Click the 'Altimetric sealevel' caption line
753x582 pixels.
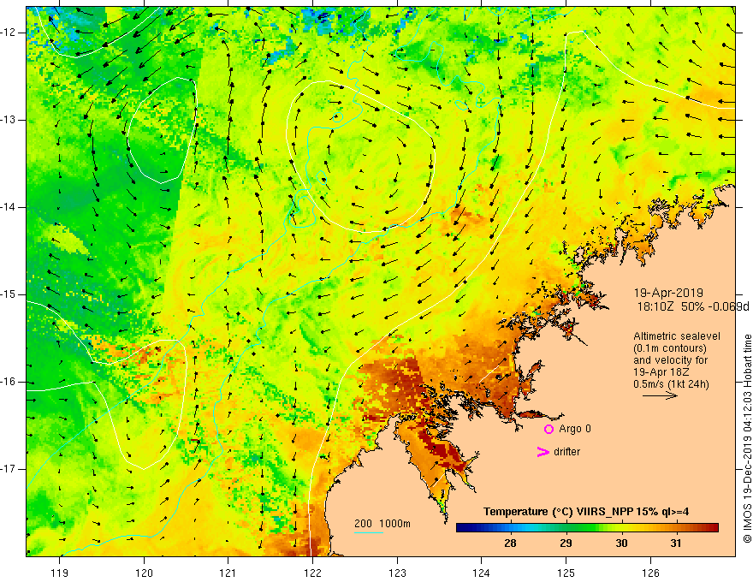point(677,336)
